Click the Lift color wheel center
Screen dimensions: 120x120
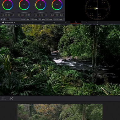8,5
